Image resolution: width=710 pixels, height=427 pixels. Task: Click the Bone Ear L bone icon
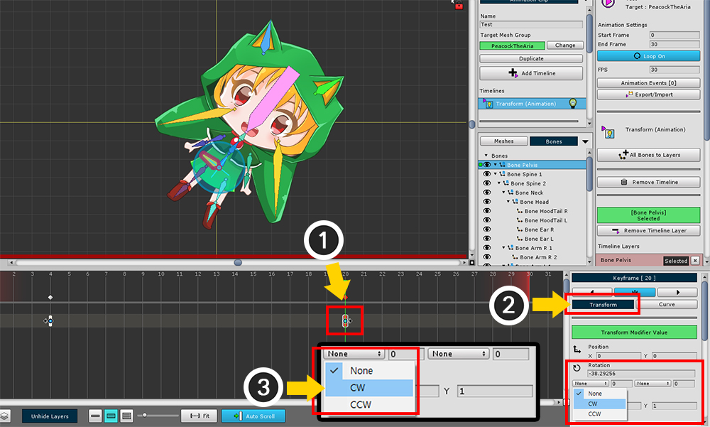(520, 239)
